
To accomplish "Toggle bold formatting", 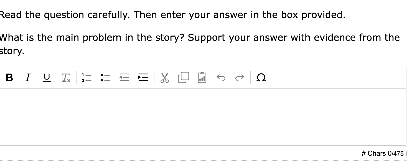I will (x=9, y=78).
